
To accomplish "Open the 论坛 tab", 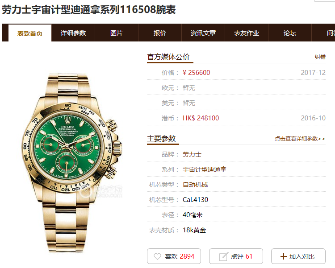I will pos(290,33).
